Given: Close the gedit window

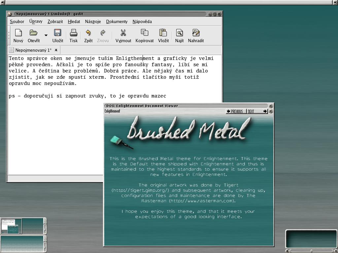Looking at the screenshot, I should point(219,14).
